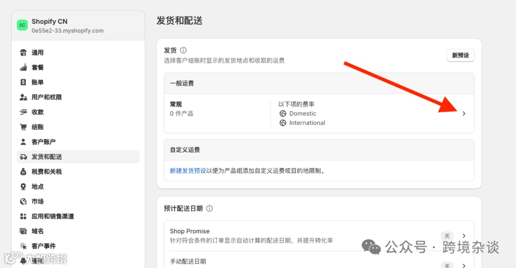Click the globe icon beside Domestic

tap(283, 114)
